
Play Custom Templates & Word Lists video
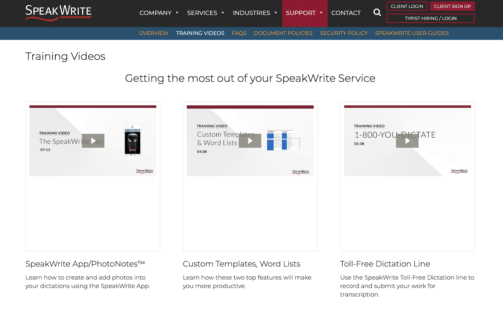pos(250,141)
